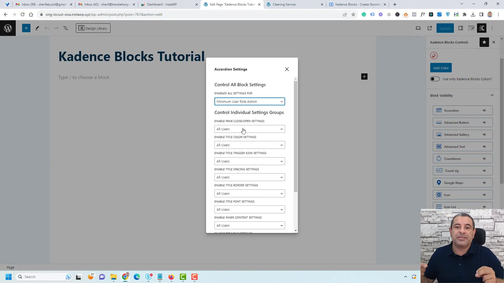Click the dialog scrollbar down arrow
504x283 pixels.
click(296, 231)
